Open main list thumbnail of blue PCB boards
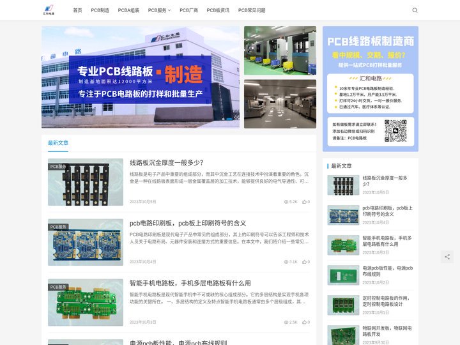Image resolution: width=460 pixels, height=345 pixels. [x=86, y=242]
